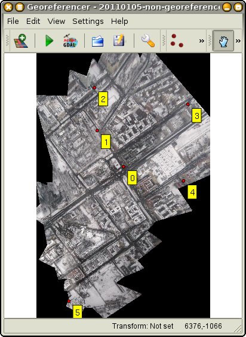The height and width of the screenshot is (337, 246).
Task: Open transformation settings wrench icon
Action: [148, 41]
